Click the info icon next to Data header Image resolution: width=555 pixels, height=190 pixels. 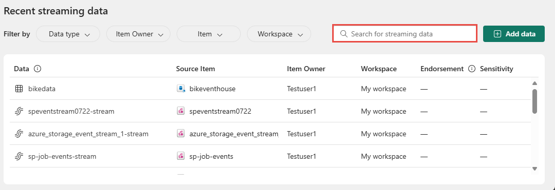tap(37, 69)
